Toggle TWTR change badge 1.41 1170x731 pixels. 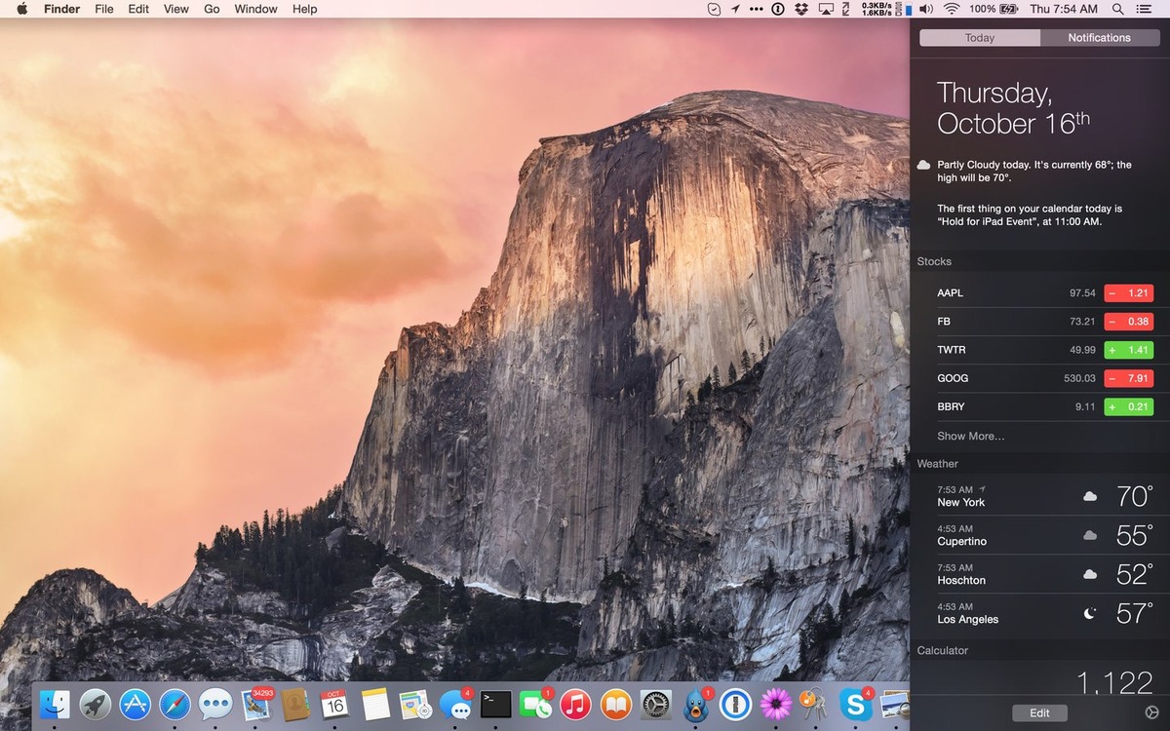point(1128,350)
